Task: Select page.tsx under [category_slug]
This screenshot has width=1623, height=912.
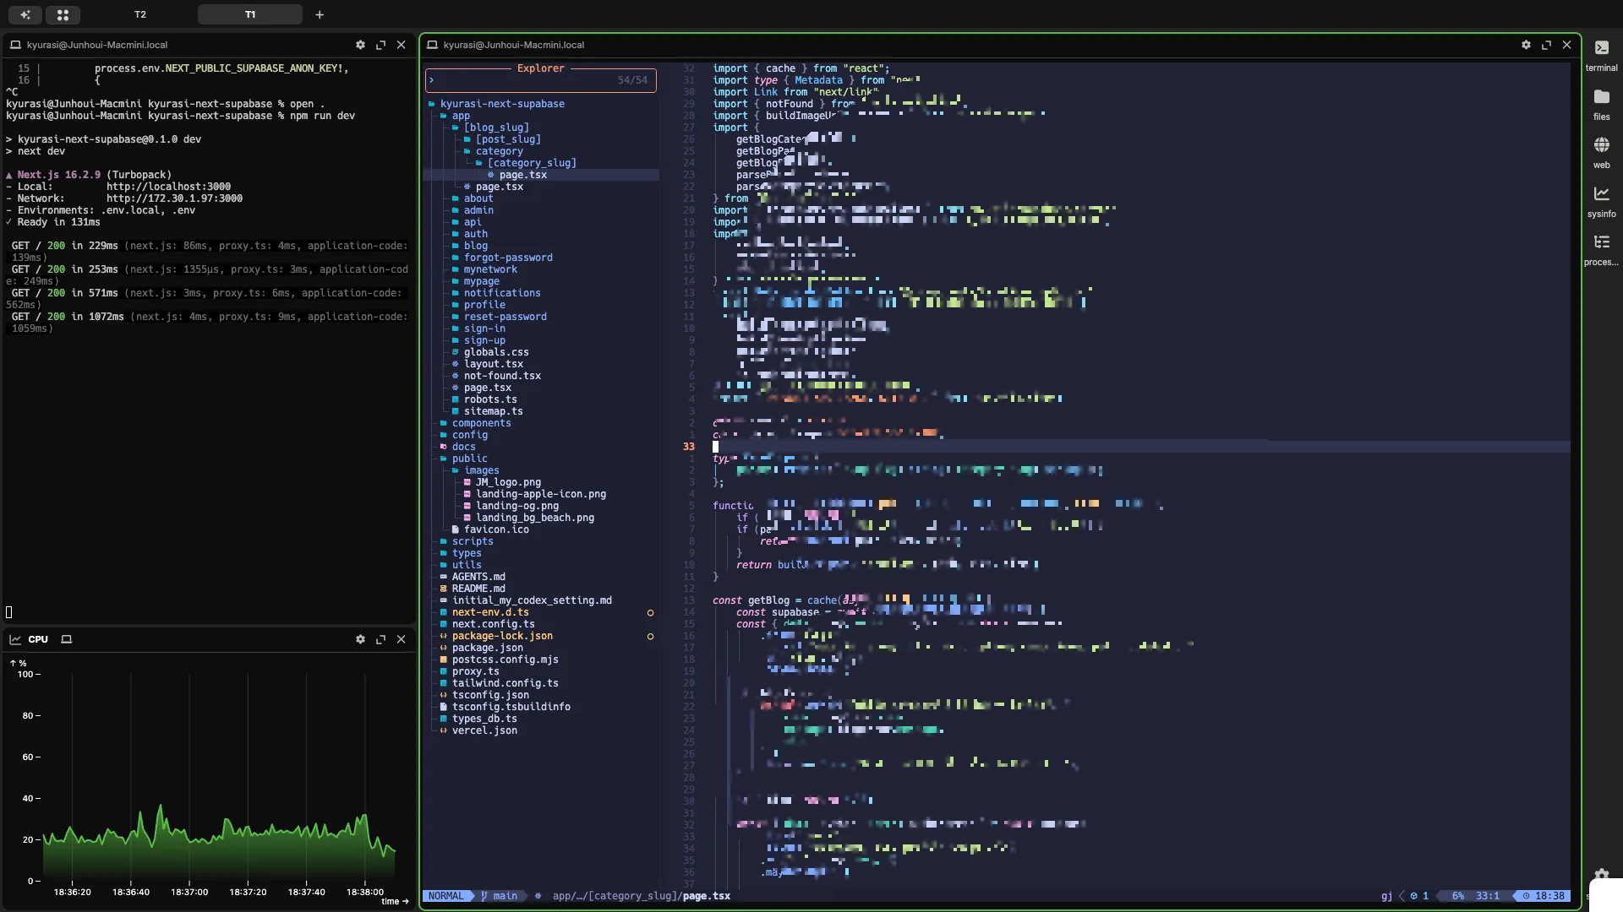Action: pyautogui.click(x=522, y=175)
